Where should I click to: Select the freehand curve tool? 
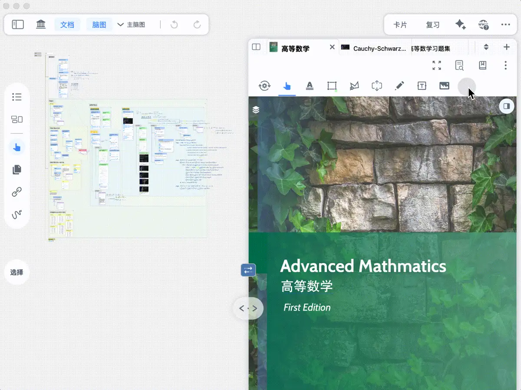click(x=17, y=214)
